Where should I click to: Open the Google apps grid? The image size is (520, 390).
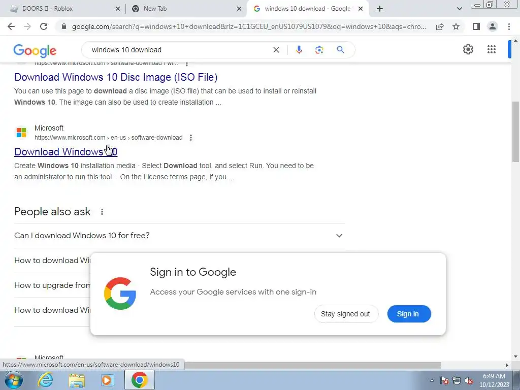click(x=492, y=49)
